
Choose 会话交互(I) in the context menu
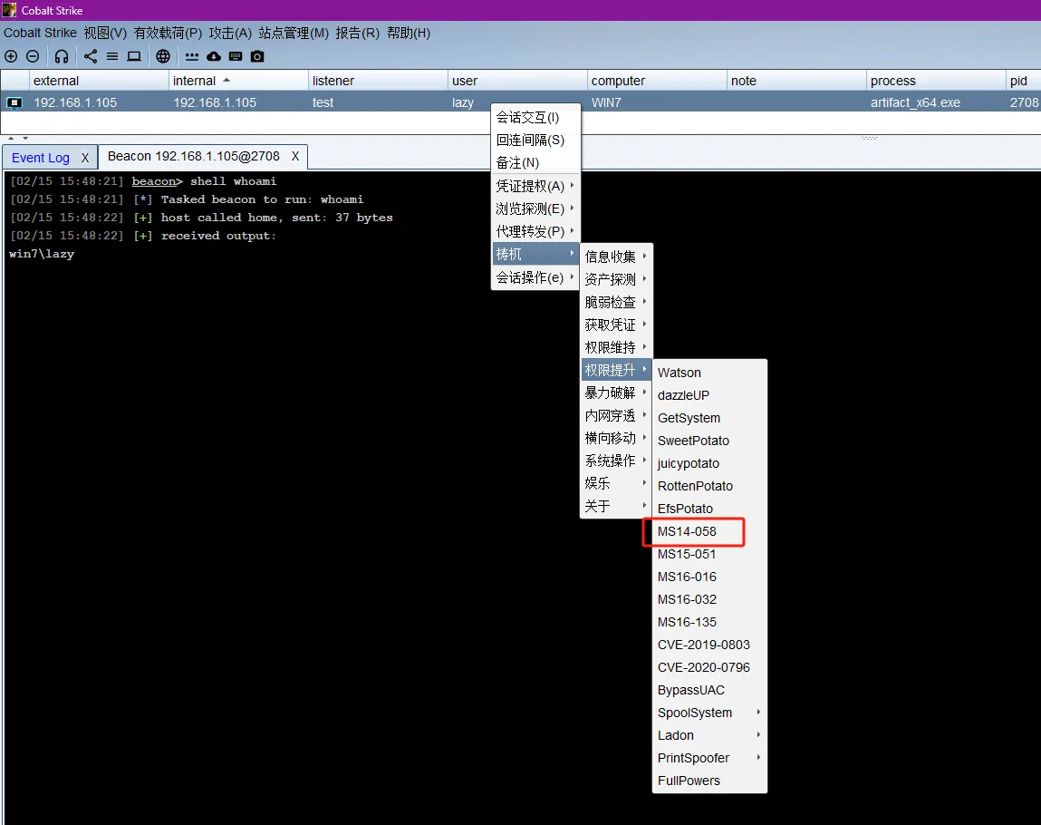535,118
